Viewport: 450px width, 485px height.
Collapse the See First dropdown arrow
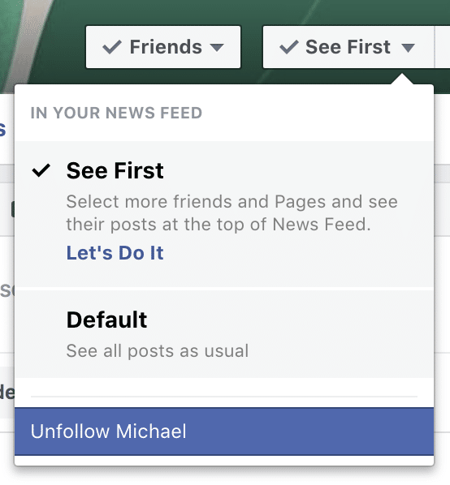tap(408, 48)
